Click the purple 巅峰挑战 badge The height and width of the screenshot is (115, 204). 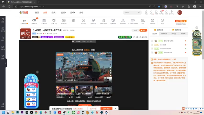point(47,37)
